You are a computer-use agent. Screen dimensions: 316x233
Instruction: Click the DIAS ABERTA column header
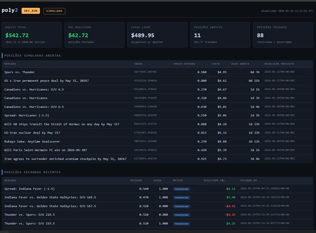click(240, 64)
